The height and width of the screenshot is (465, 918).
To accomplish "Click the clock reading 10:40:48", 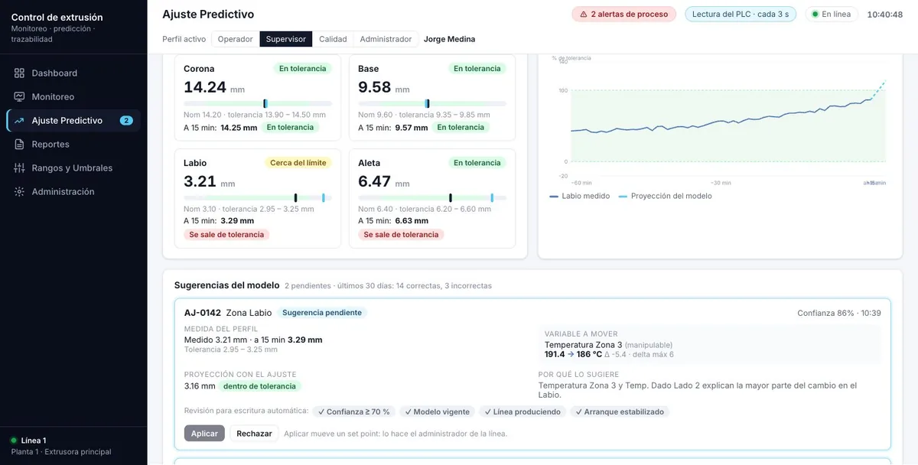I will click(885, 15).
